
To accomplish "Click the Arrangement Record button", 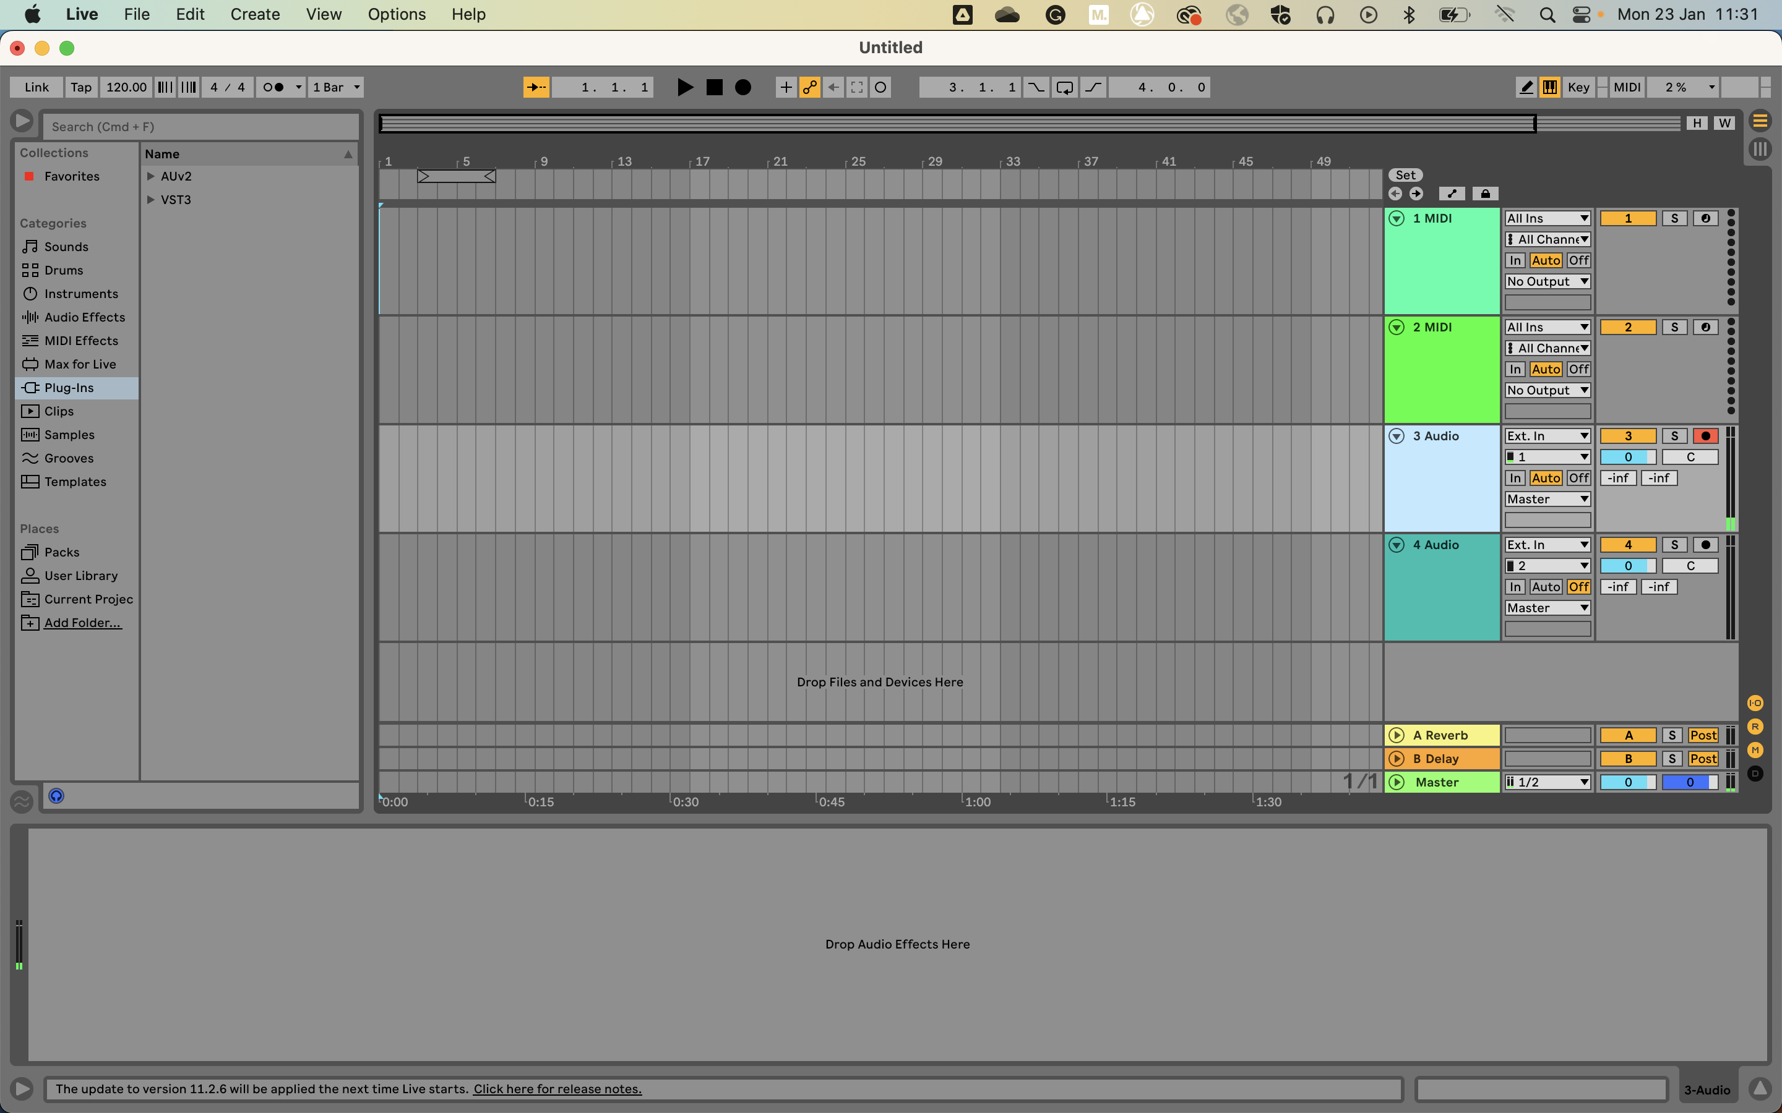I will [x=743, y=87].
